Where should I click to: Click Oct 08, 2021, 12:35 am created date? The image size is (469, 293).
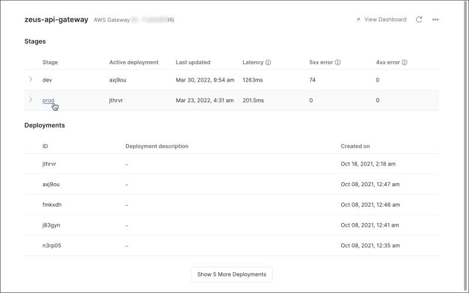371,245
